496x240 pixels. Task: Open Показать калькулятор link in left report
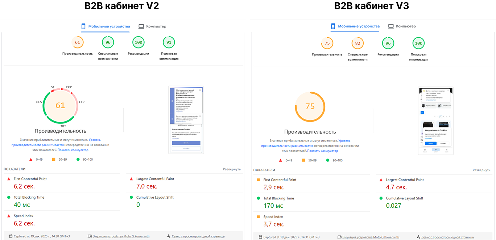pos(73,150)
